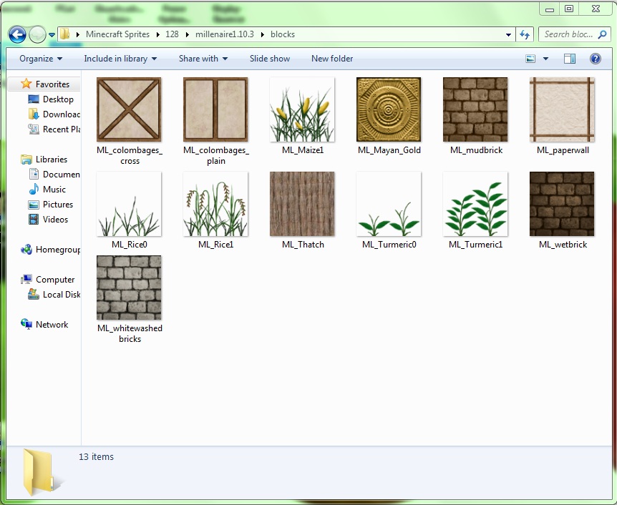Screen dimensions: 617x505
Task: Start the Slide show
Action: pos(269,59)
